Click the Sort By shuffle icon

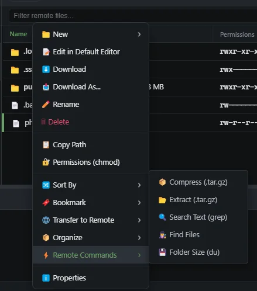coord(46,185)
